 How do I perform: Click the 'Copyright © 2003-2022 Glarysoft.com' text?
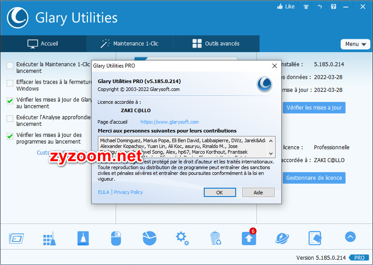point(139,90)
